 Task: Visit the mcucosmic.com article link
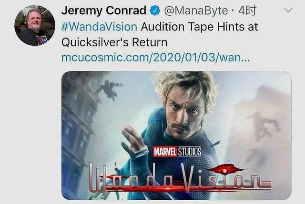(x=155, y=58)
